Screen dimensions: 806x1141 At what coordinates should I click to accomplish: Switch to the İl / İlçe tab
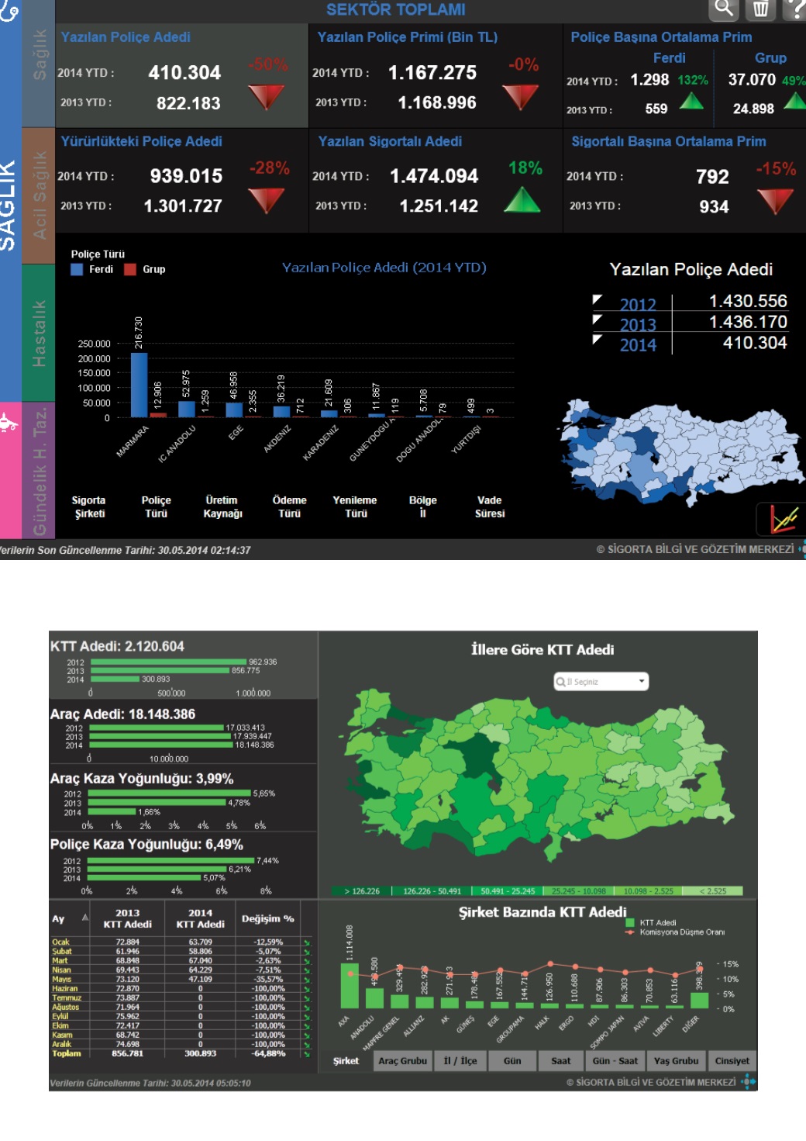click(x=460, y=1061)
